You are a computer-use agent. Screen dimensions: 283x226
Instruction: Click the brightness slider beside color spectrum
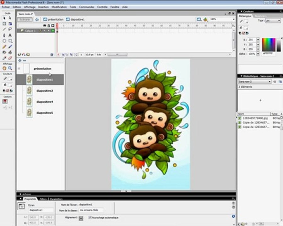click(279, 45)
